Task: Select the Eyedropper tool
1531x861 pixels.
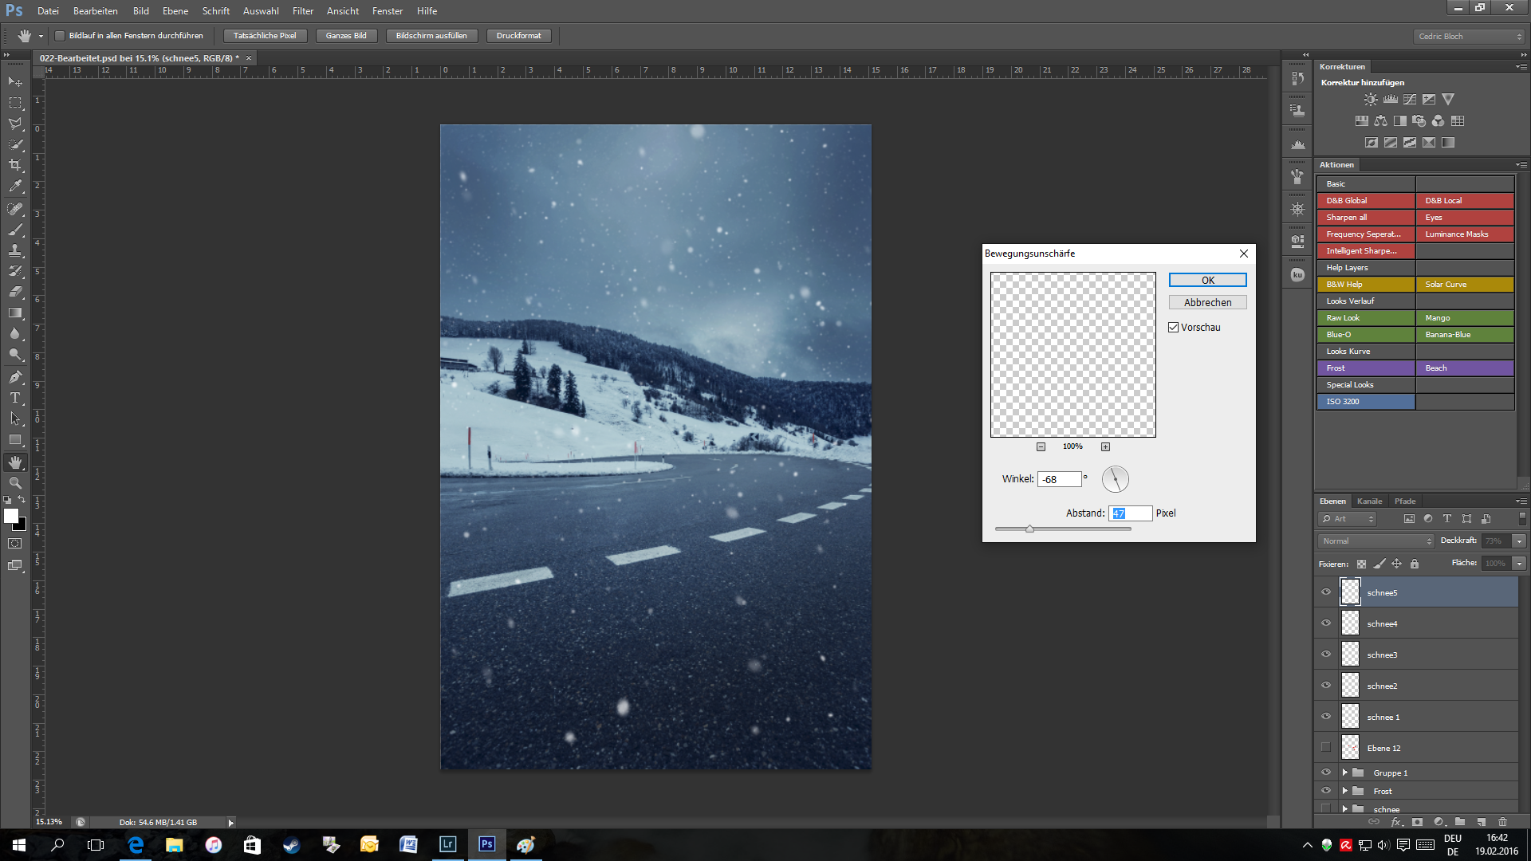Action: [x=15, y=187]
